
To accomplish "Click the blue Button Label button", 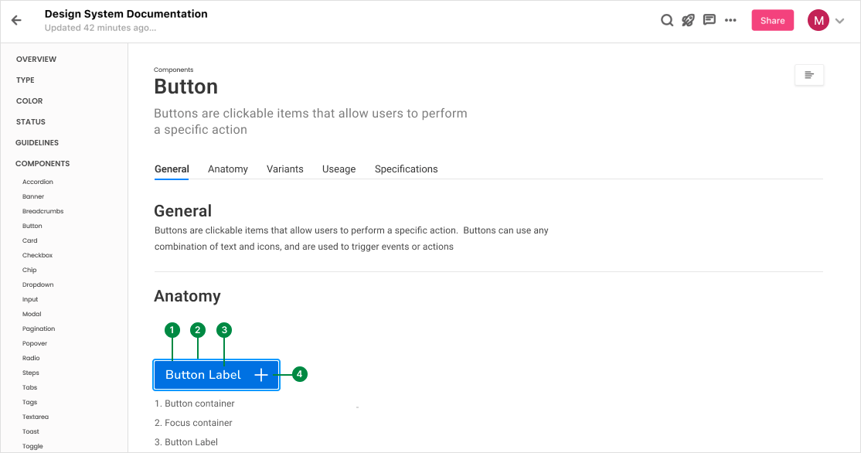I will [203, 375].
